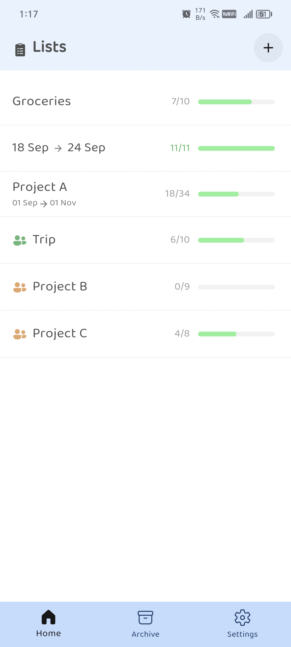Viewport: 291px width, 647px height.
Task: Tap the plus button to add list
Action: (268, 48)
